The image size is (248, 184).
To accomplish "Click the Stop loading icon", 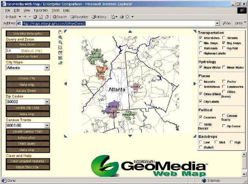I will point(35,17).
